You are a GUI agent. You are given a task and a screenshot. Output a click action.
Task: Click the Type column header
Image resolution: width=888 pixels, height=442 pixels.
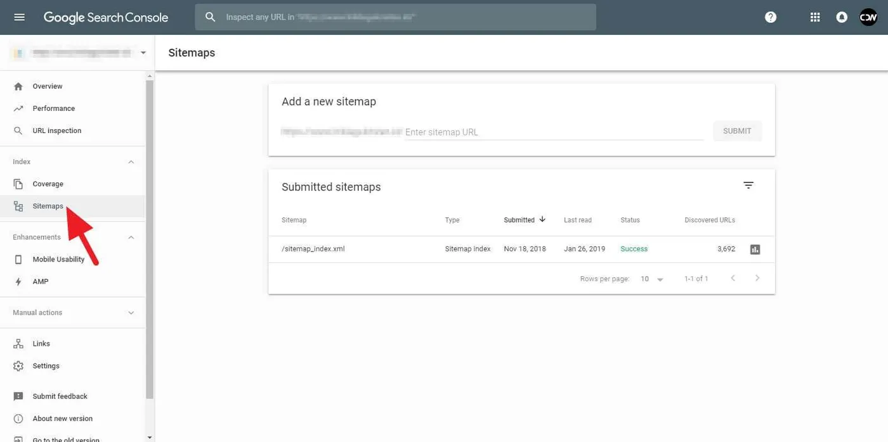point(452,220)
